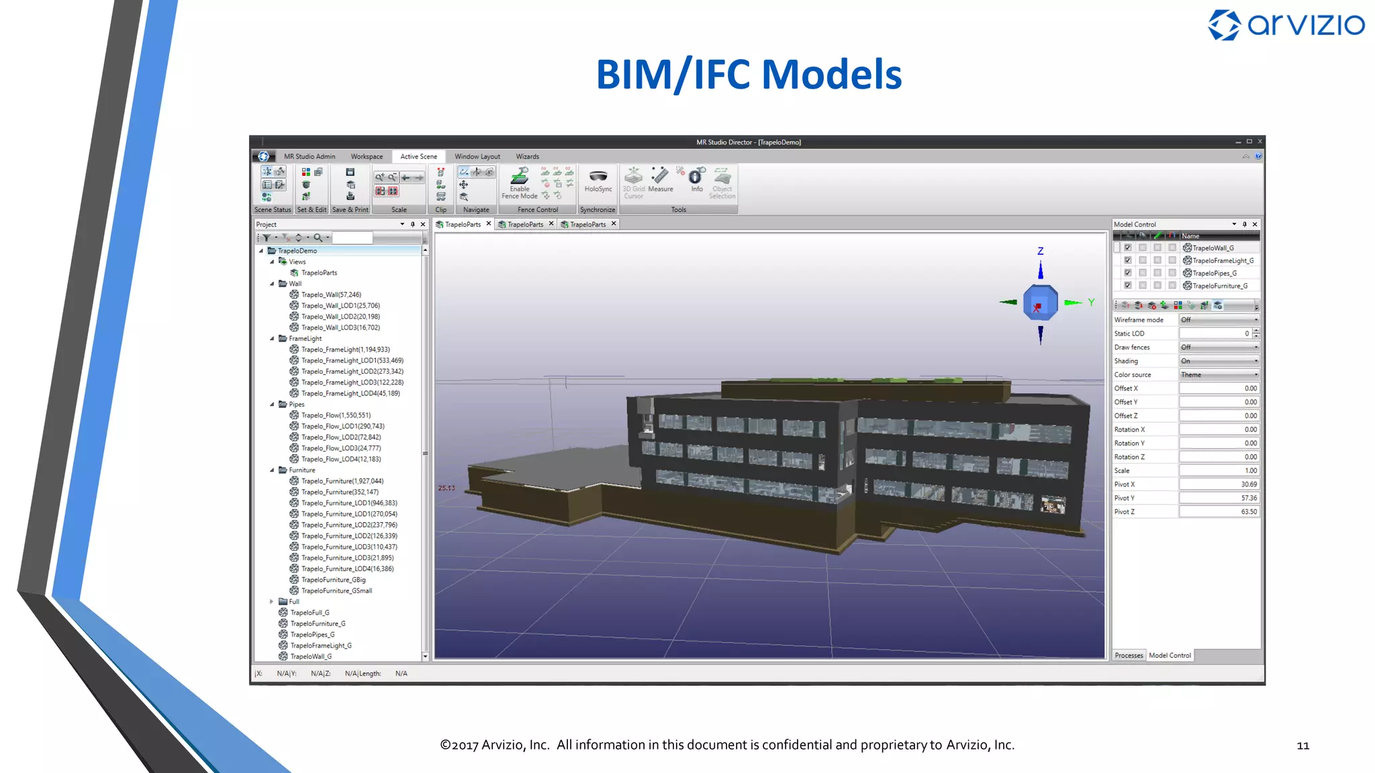
Task: Expand the Full folder in project tree
Action: [271, 602]
